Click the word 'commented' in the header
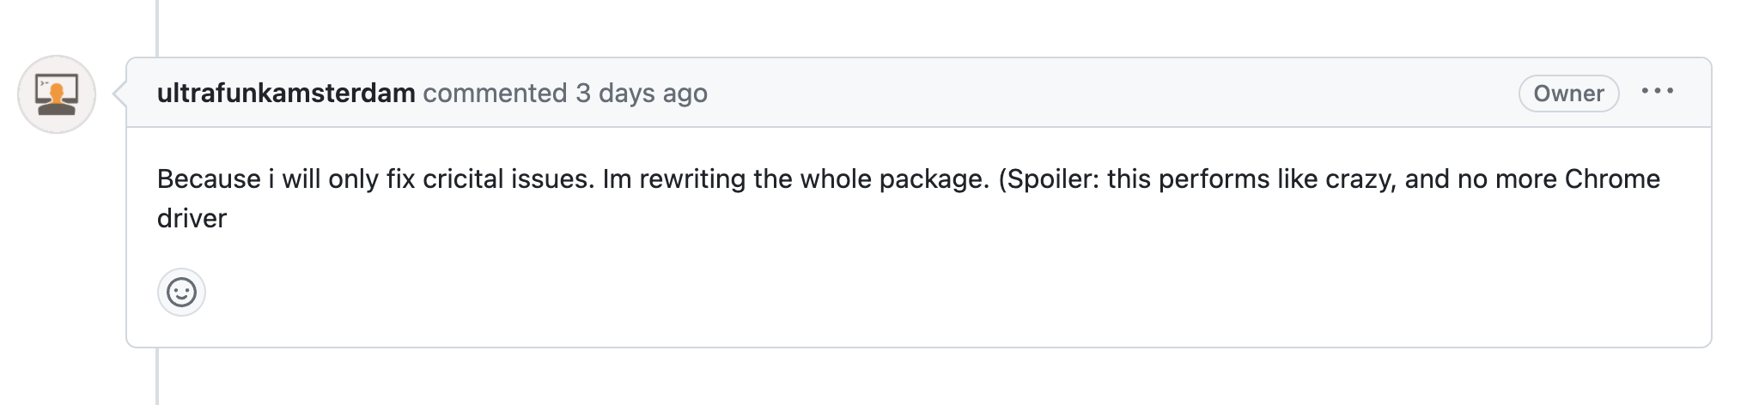Viewport: 1759px width, 405px height. pyautogui.click(x=495, y=93)
